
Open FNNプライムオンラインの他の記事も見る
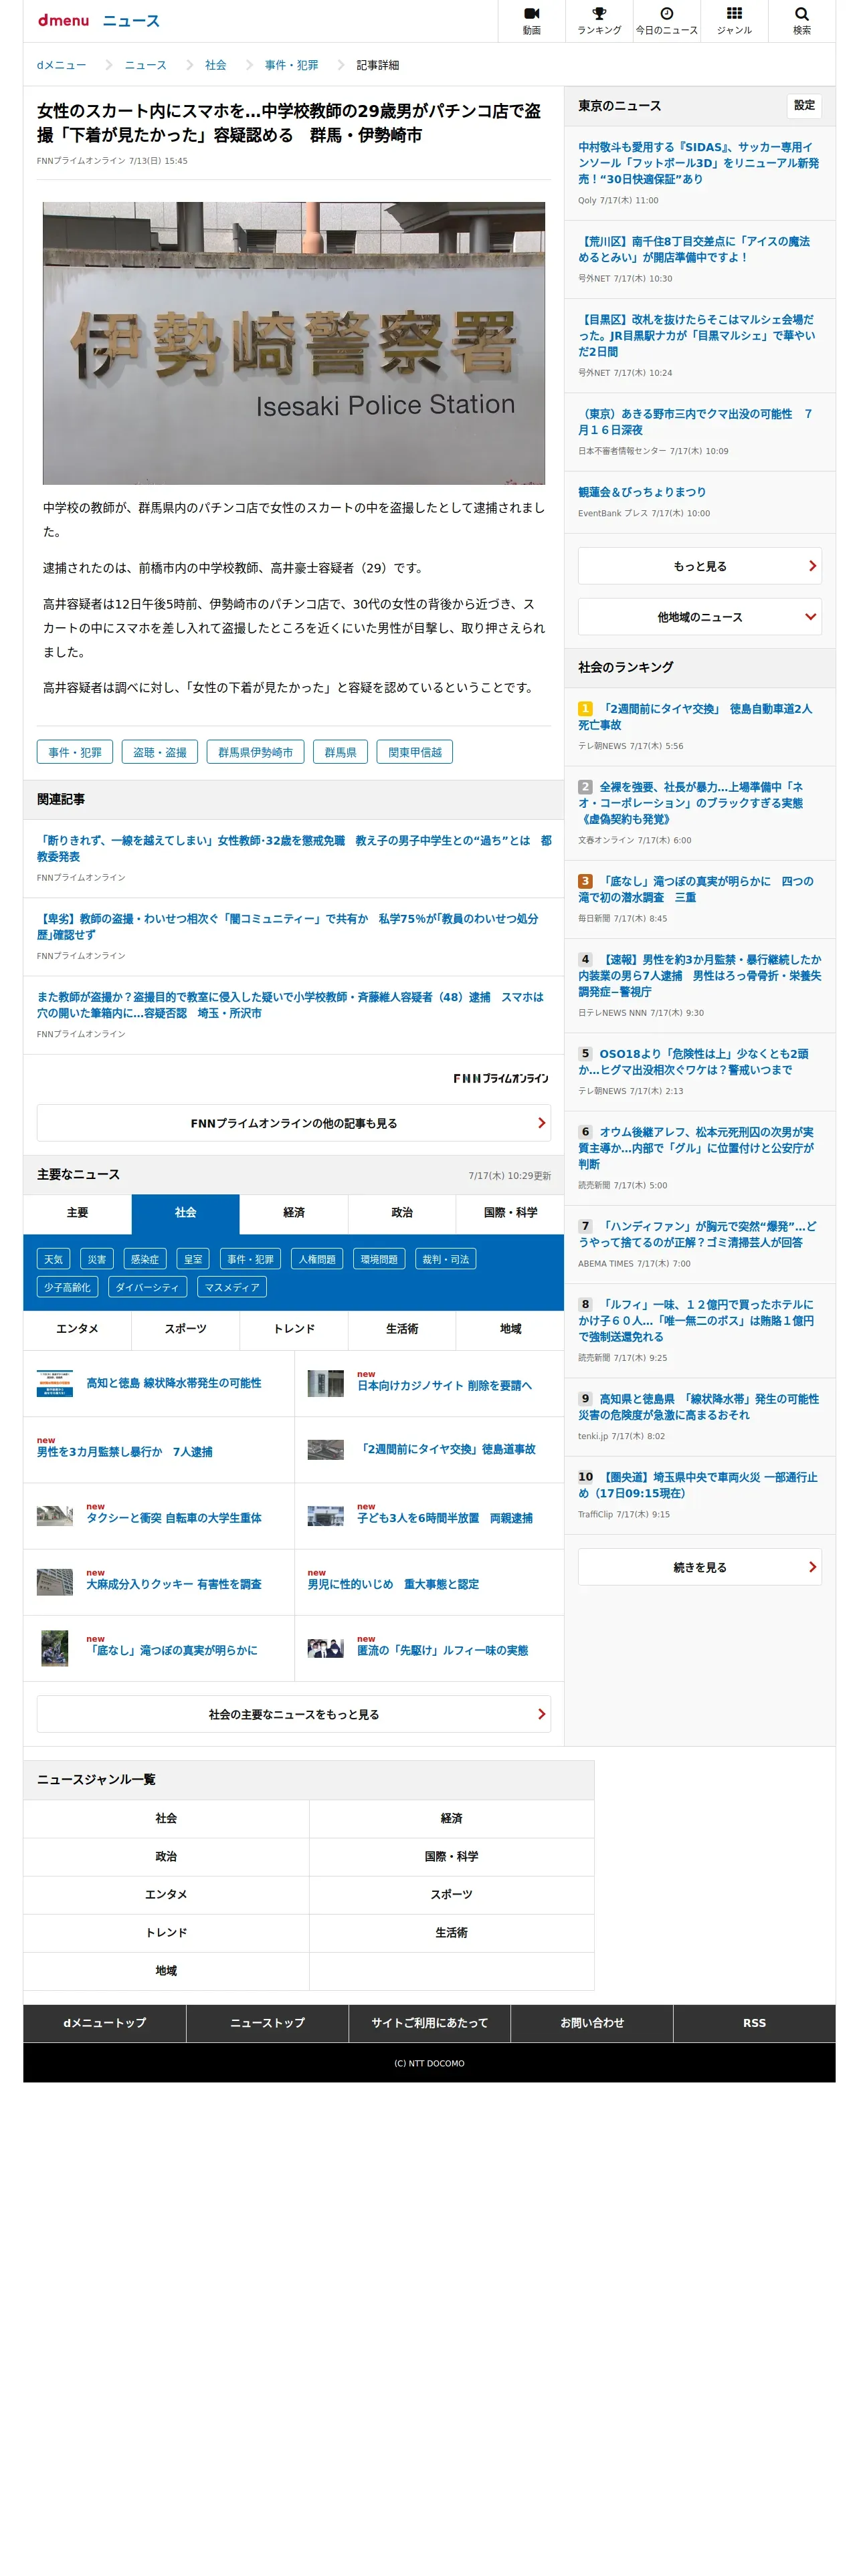(294, 1123)
